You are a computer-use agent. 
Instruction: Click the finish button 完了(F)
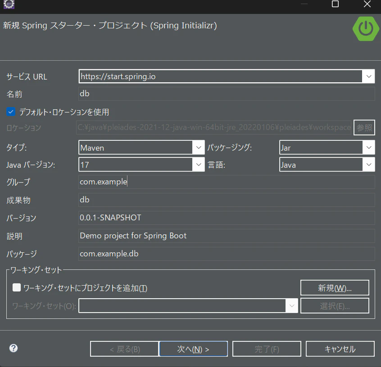[x=267, y=349]
